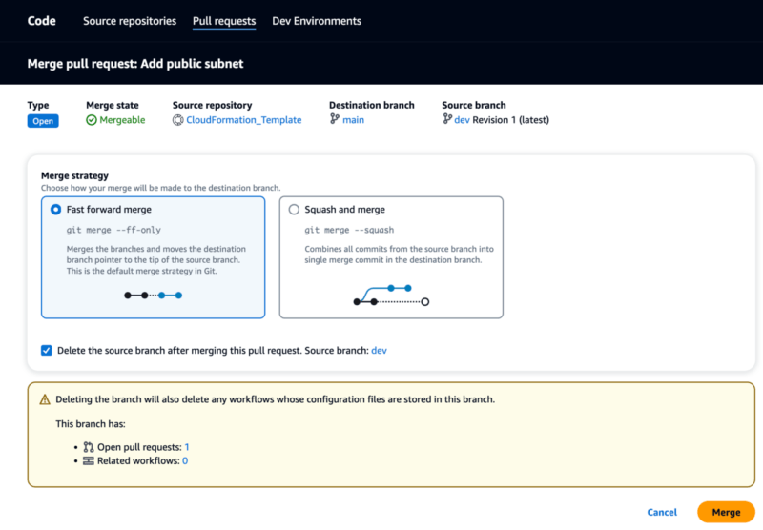Open the Dev Environments tab

317,21
